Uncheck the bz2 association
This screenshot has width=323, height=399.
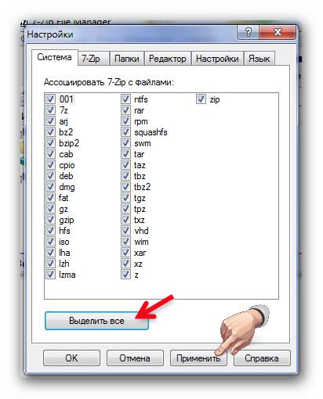[50, 132]
